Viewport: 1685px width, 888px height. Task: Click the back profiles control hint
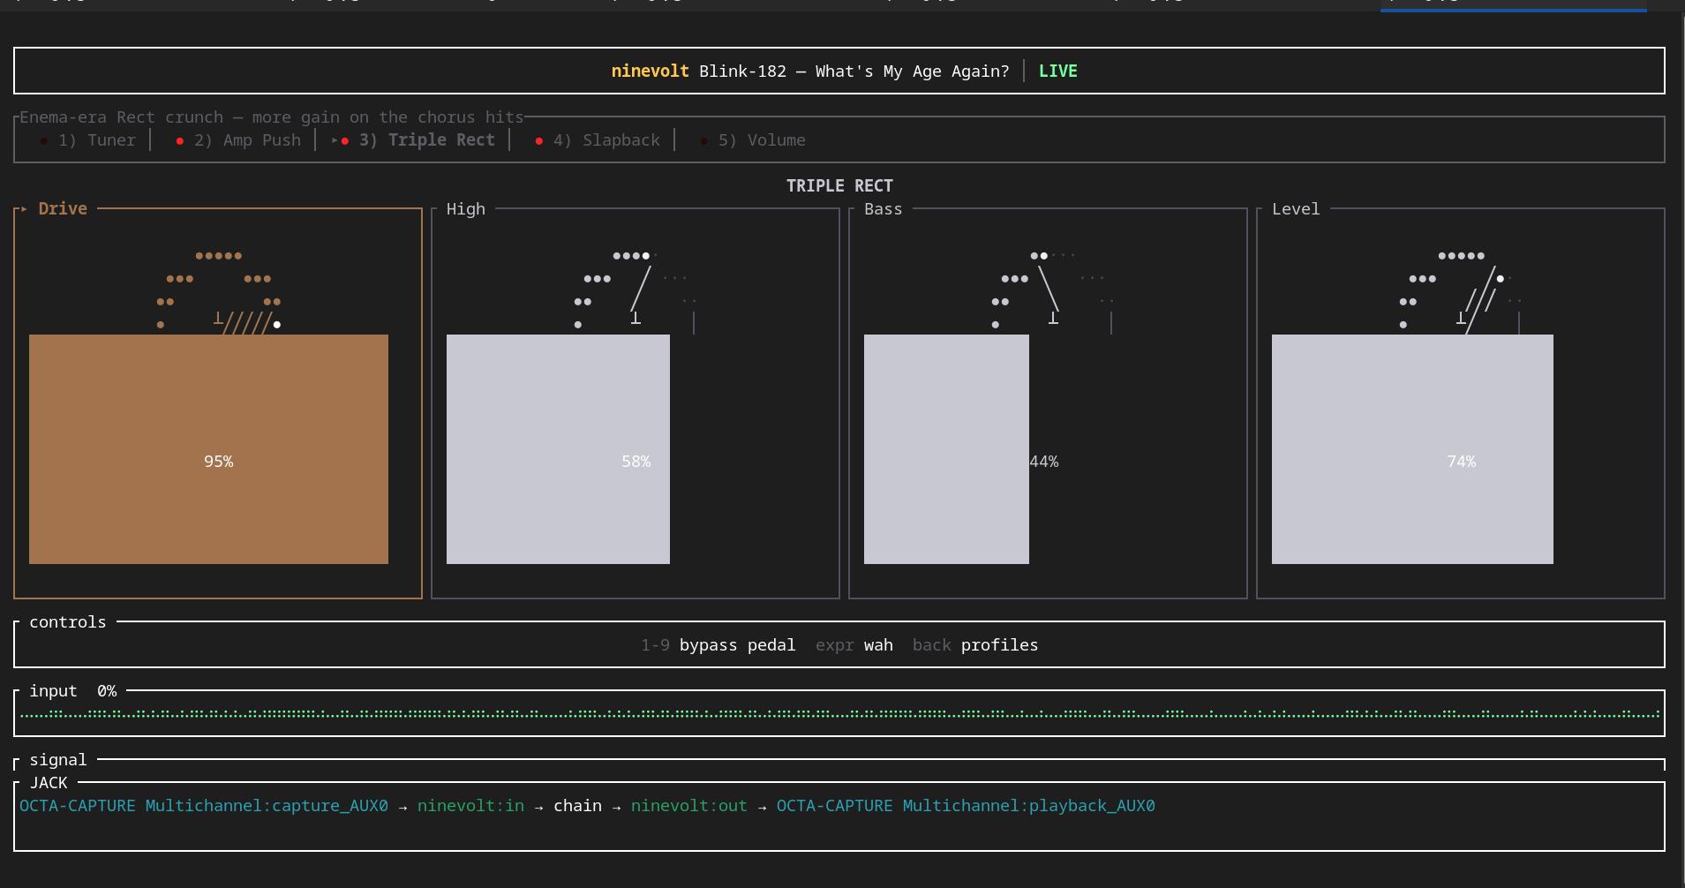pyautogui.click(x=975, y=645)
